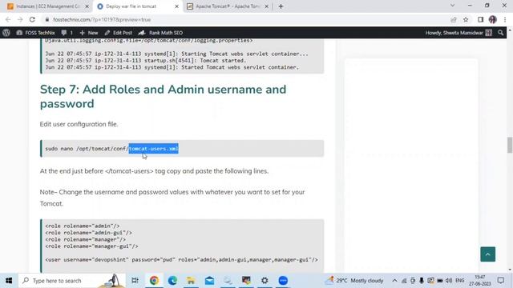Click the highlighted tomcat-users.xml text

pos(153,149)
